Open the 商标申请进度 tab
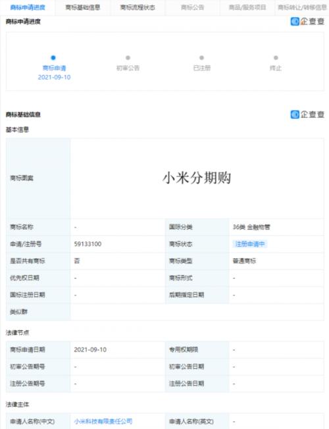 pyautogui.click(x=28, y=7)
